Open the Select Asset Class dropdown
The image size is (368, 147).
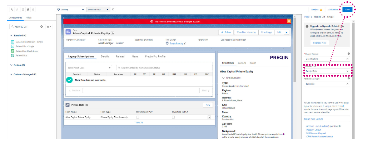pyautogui.click(x=89, y=68)
